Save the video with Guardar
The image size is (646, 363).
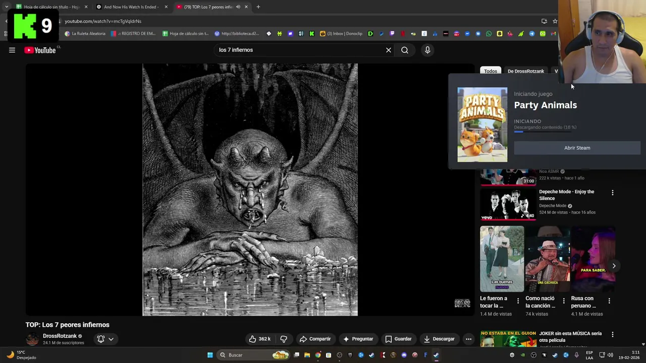(398, 339)
